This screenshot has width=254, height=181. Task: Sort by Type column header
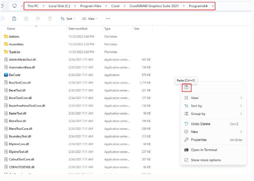pos(108,29)
